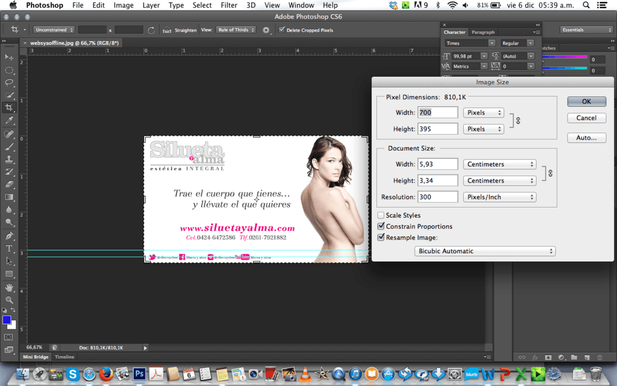Open the Filter menu
The image size is (617, 386).
[x=229, y=5]
